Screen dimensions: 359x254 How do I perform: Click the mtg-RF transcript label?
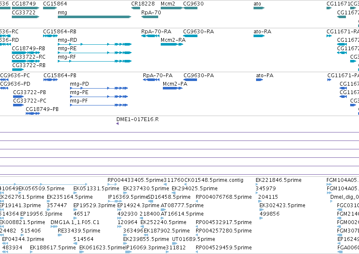[x=67, y=57]
